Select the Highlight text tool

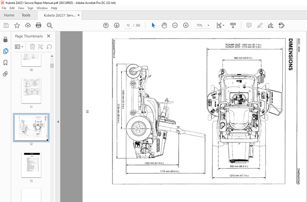[260, 25]
